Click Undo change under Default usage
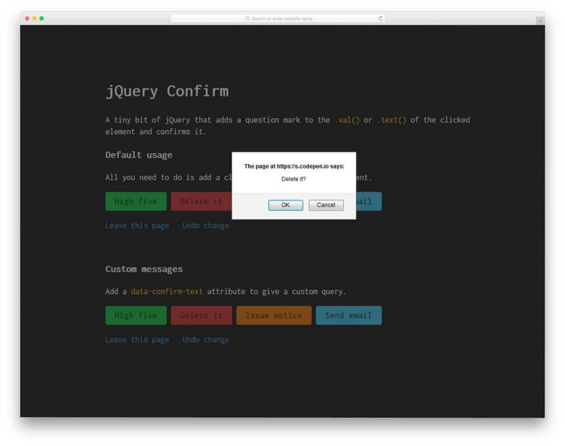 click(x=205, y=225)
